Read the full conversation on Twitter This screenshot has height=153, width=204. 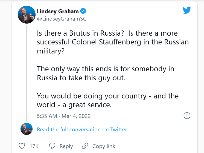[82, 129]
